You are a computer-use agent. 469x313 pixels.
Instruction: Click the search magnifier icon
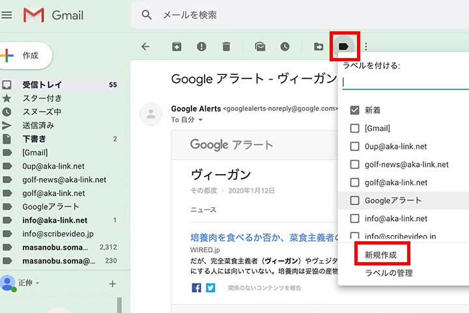147,15
